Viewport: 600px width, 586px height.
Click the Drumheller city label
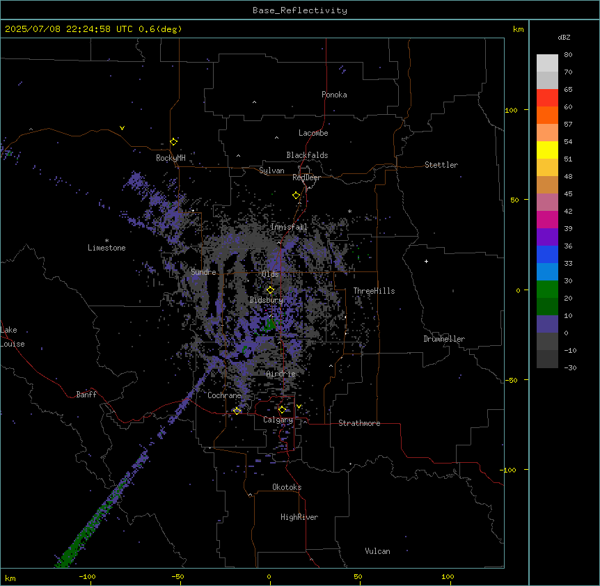click(x=444, y=339)
